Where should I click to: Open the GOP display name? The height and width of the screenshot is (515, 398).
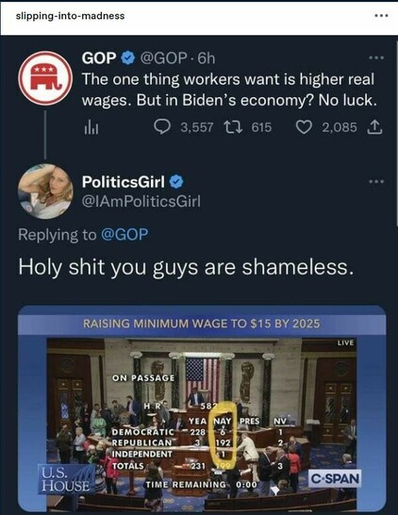pos(99,58)
